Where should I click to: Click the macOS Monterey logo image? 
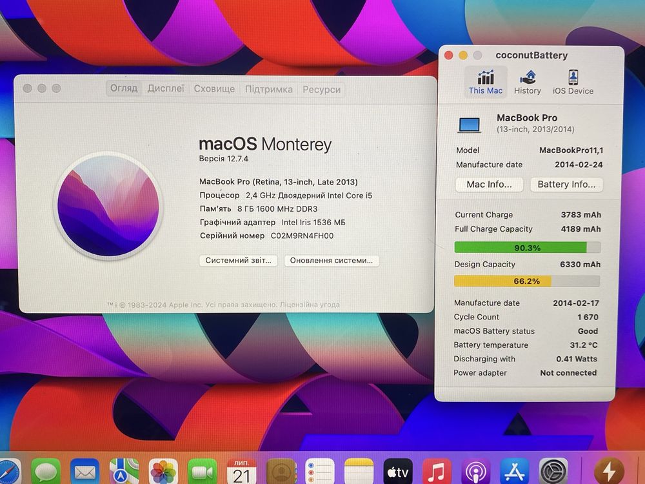108,206
